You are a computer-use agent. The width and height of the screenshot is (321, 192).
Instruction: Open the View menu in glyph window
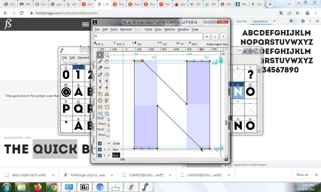point(158,29)
